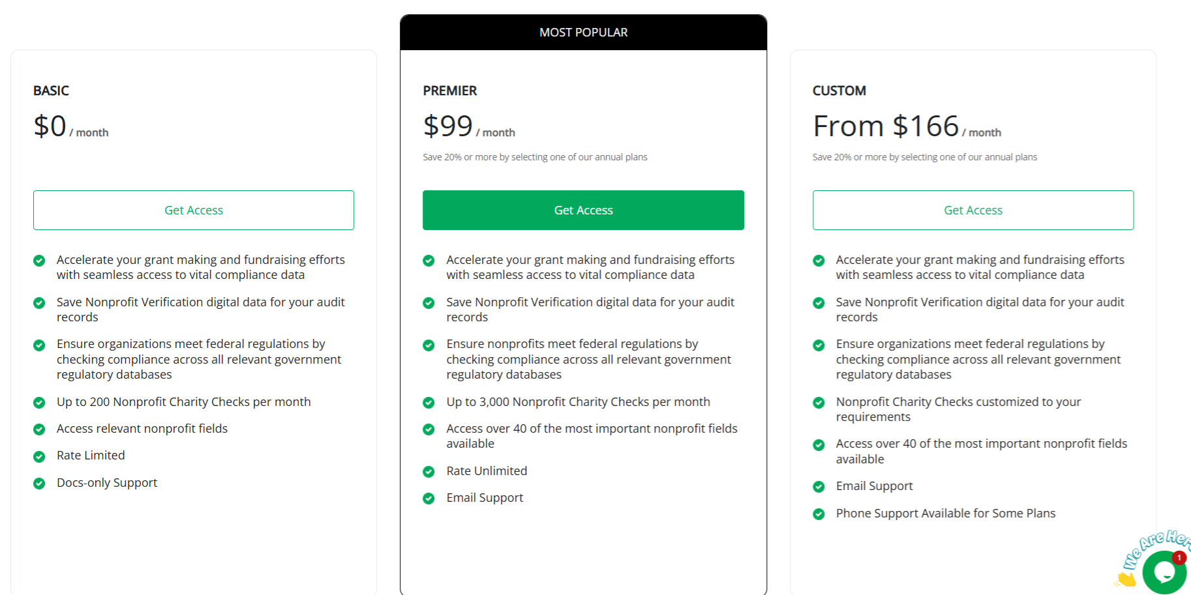Select the CUSTOM plan heading
Screen dimensions: 1191x595
tap(839, 91)
